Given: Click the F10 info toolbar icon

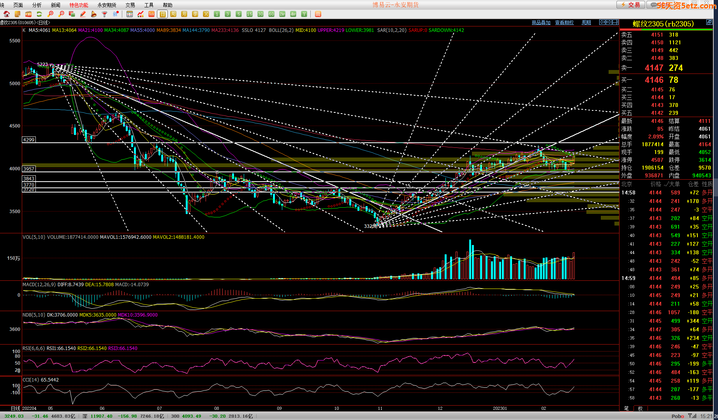Looking at the screenshot, I should click(x=28, y=14).
